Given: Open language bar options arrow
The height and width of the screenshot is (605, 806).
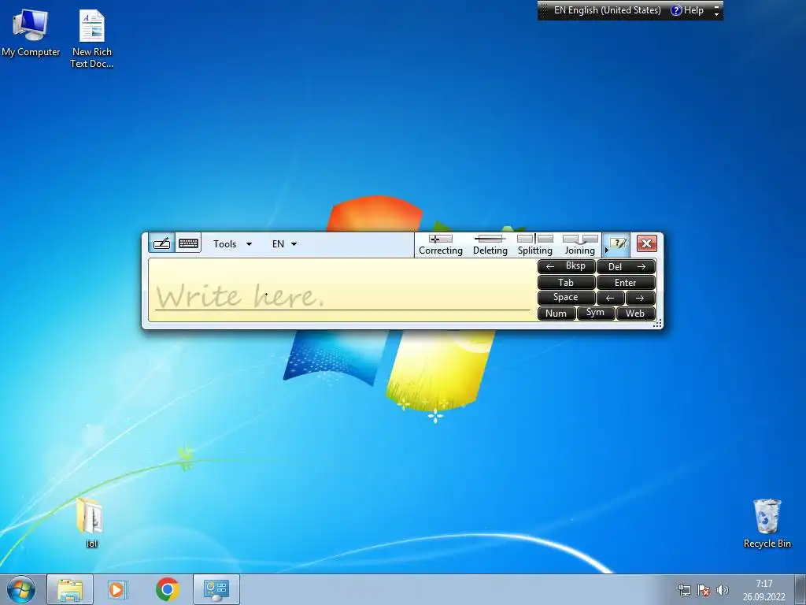Looking at the screenshot, I should click(x=716, y=14).
